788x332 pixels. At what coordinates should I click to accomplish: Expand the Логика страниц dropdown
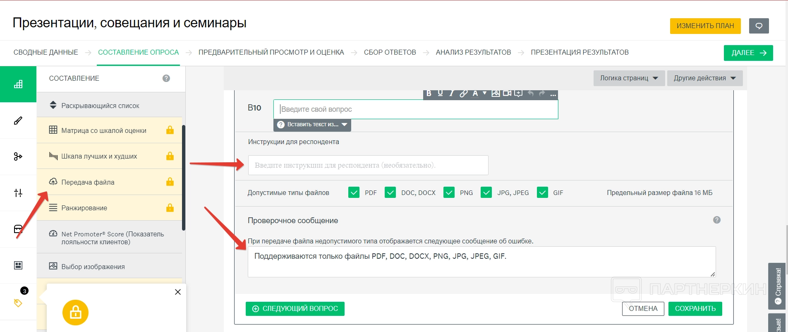pos(629,78)
